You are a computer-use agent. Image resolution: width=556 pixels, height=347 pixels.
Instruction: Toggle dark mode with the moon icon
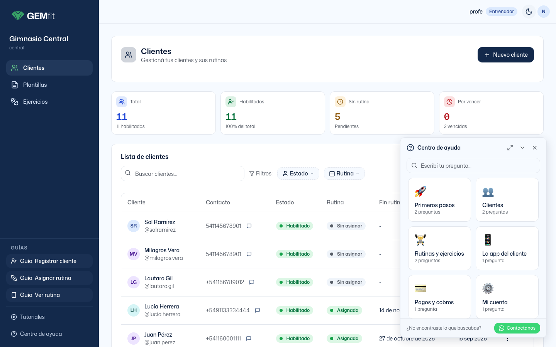click(x=529, y=12)
